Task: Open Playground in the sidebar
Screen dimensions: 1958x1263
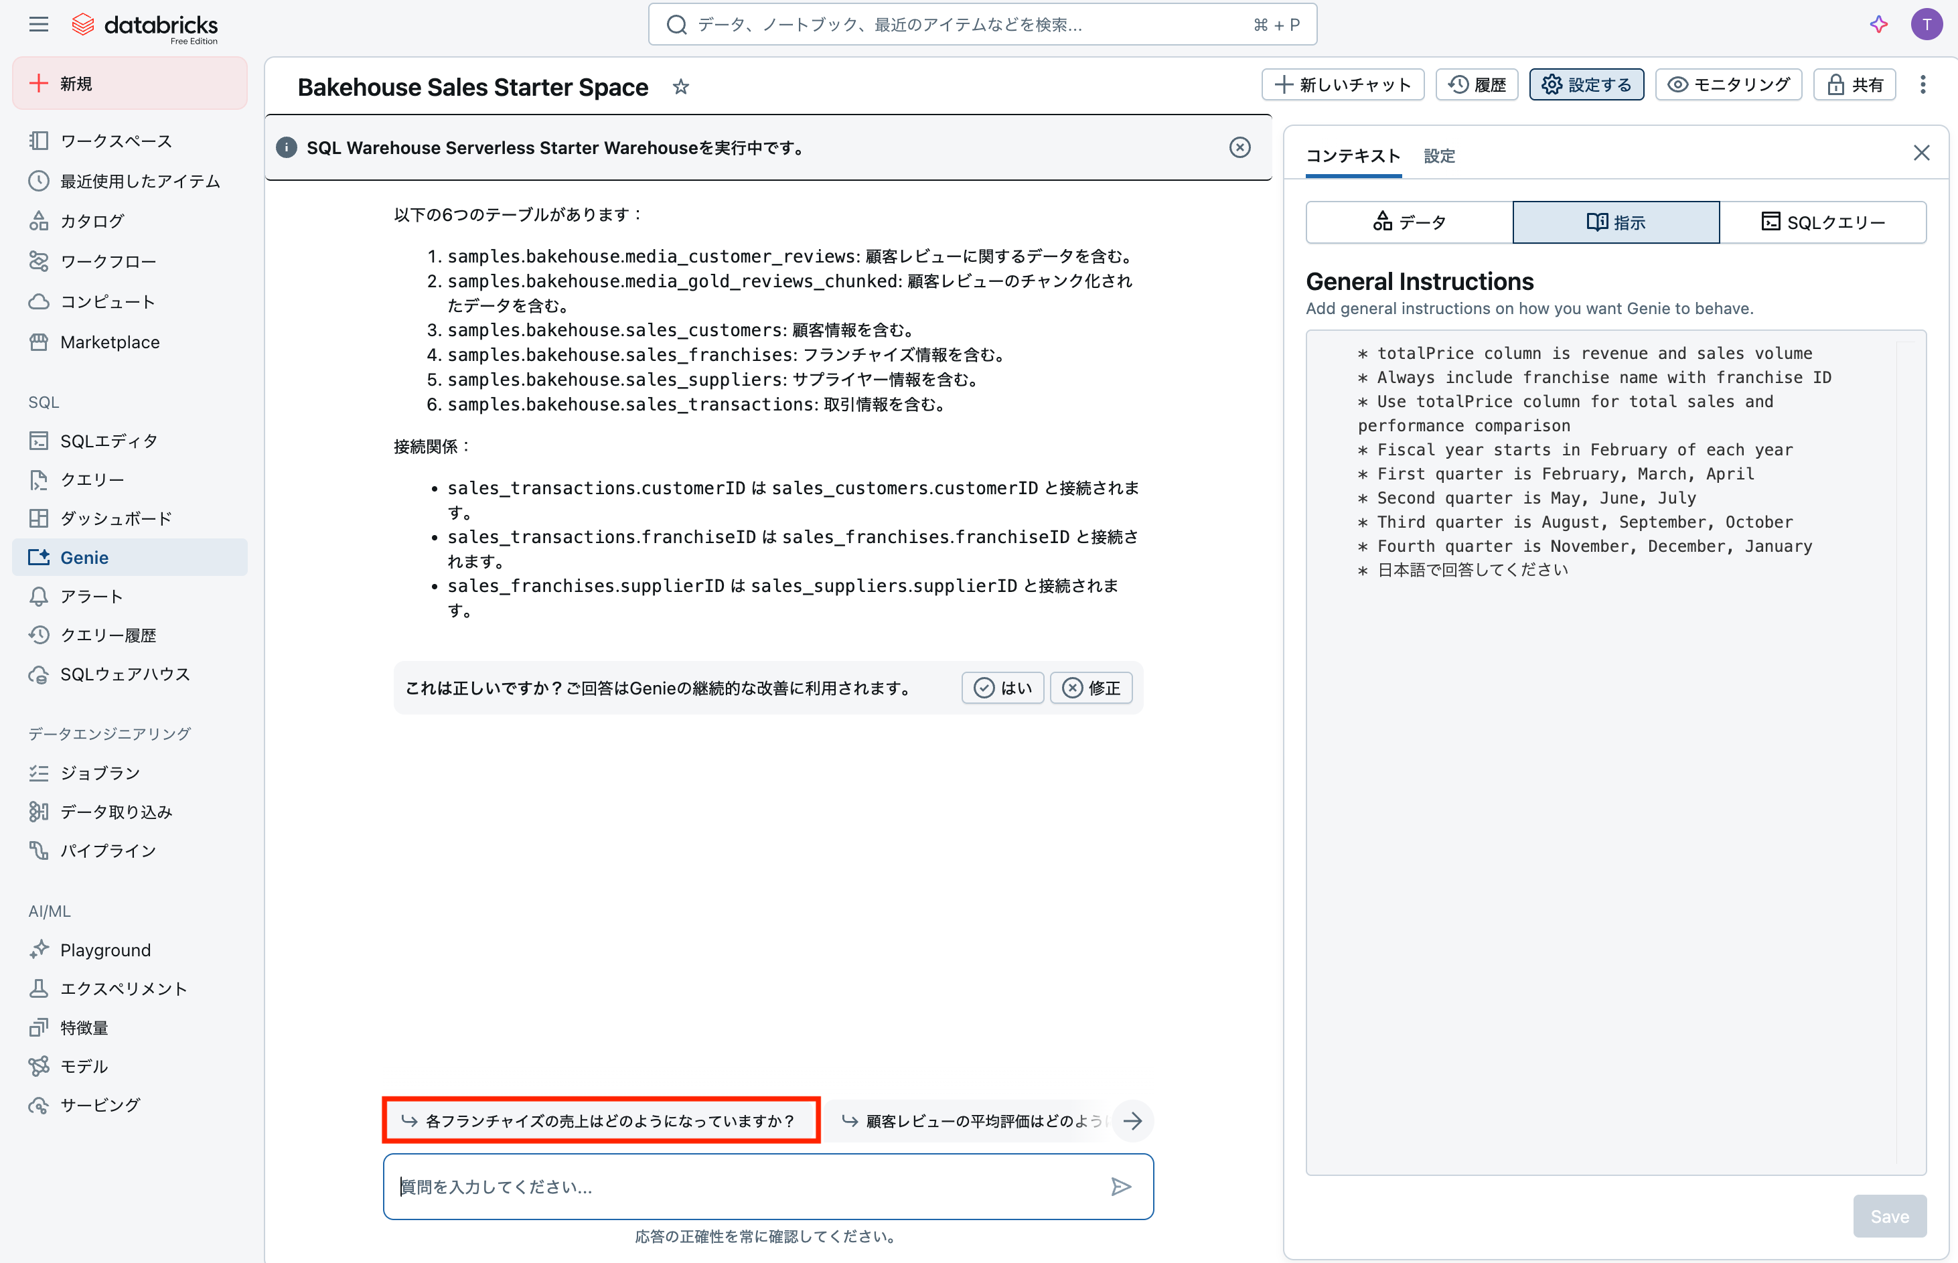Action: pyautogui.click(x=129, y=950)
